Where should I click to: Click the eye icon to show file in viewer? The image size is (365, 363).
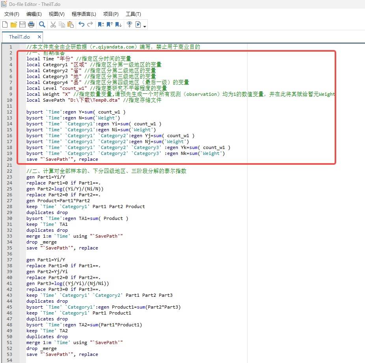(129, 25)
